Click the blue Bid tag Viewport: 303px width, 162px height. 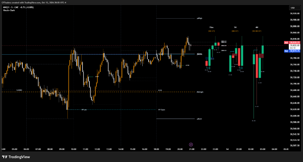[286, 51]
